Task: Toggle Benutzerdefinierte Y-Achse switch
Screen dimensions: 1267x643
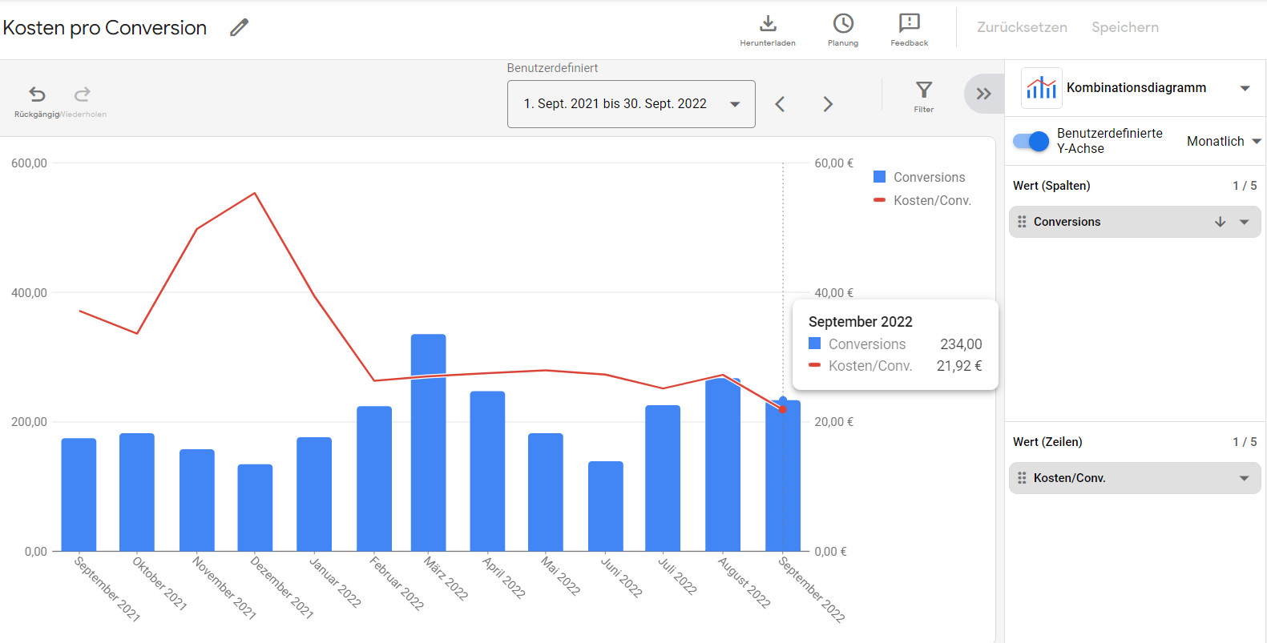Action: point(1031,141)
